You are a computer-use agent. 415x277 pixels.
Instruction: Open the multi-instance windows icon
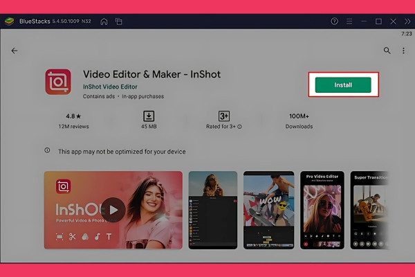point(119,21)
